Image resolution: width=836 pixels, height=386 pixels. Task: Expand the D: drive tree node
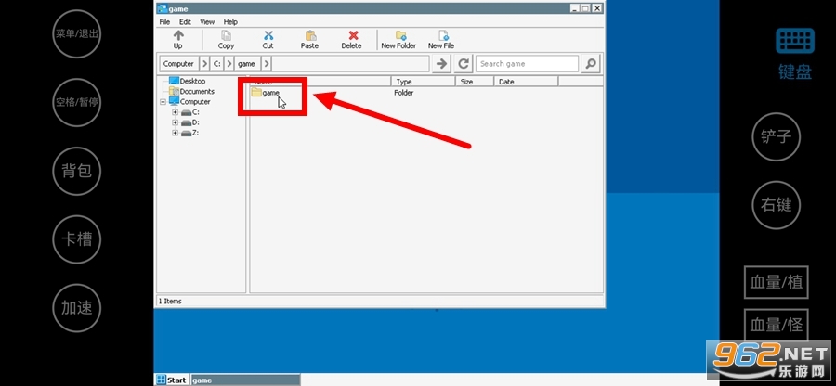(x=175, y=122)
